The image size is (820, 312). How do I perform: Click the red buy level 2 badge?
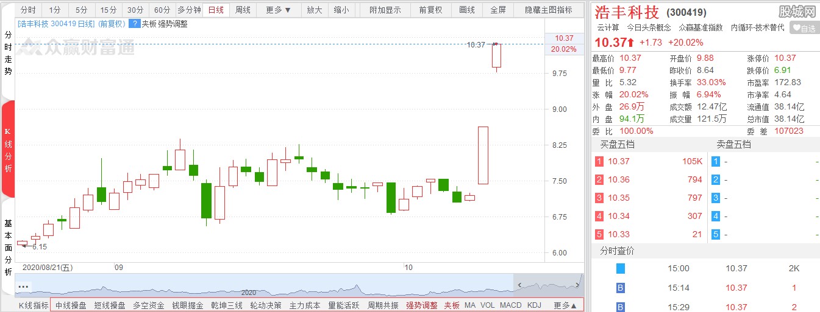(x=599, y=179)
